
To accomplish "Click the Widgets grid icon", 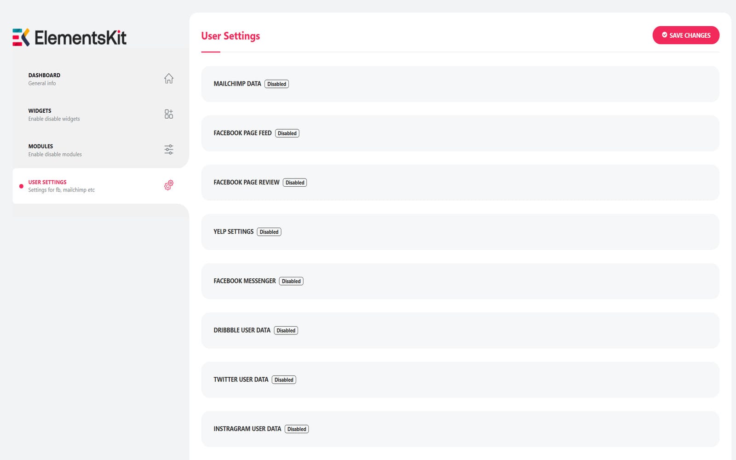I will point(169,114).
